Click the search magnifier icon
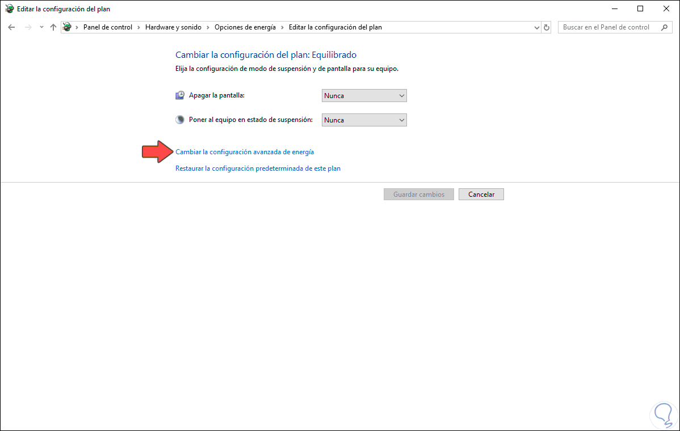This screenshot has height=431, width=680. (x=664, y=27)
